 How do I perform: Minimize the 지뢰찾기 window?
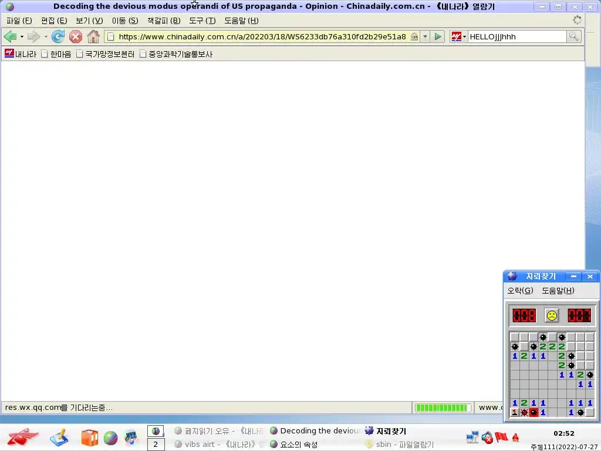(573, 276)
